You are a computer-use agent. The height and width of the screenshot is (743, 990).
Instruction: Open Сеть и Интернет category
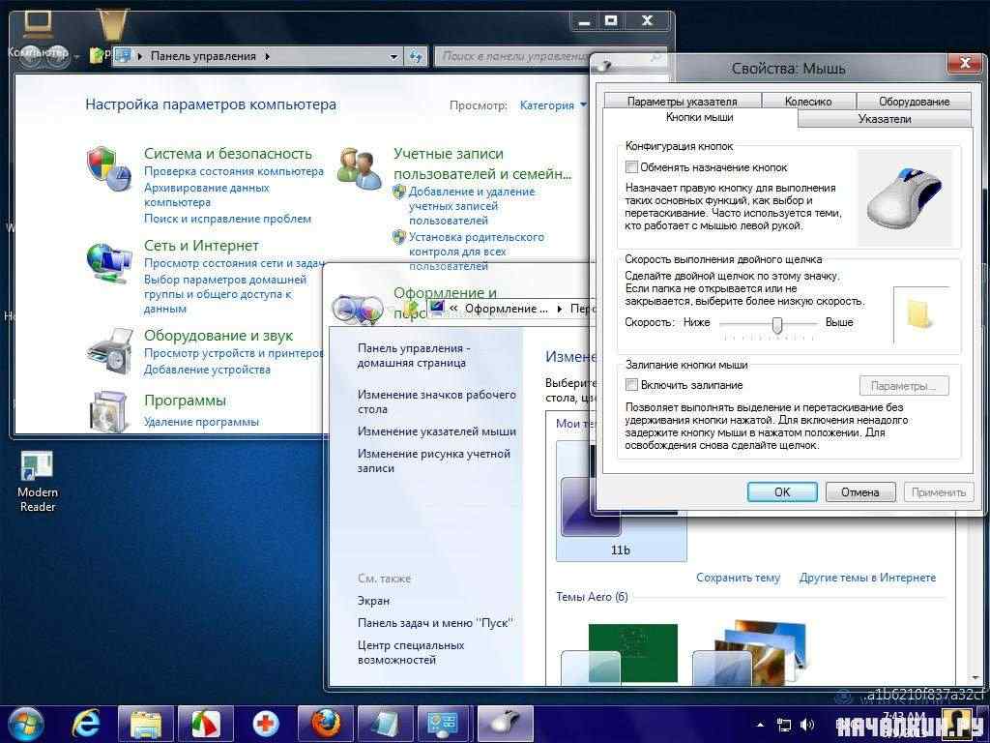click(201, 245)
